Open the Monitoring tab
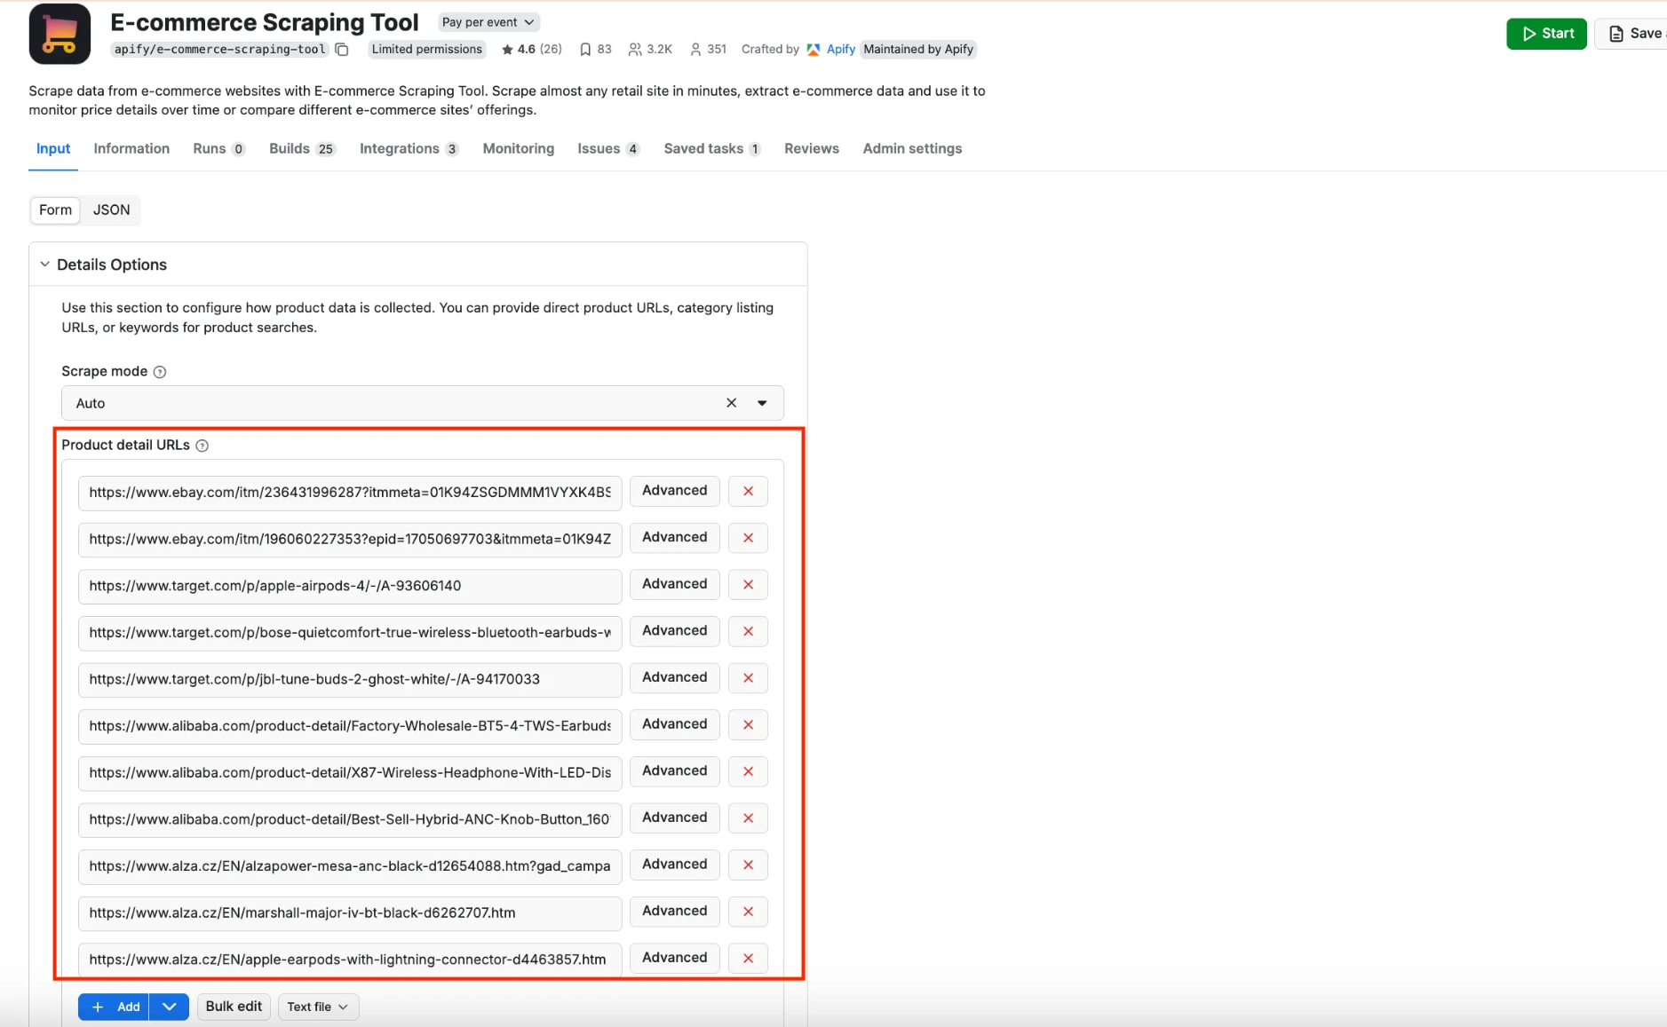This screenshot has height=1027, width=1667. point(518,148)
